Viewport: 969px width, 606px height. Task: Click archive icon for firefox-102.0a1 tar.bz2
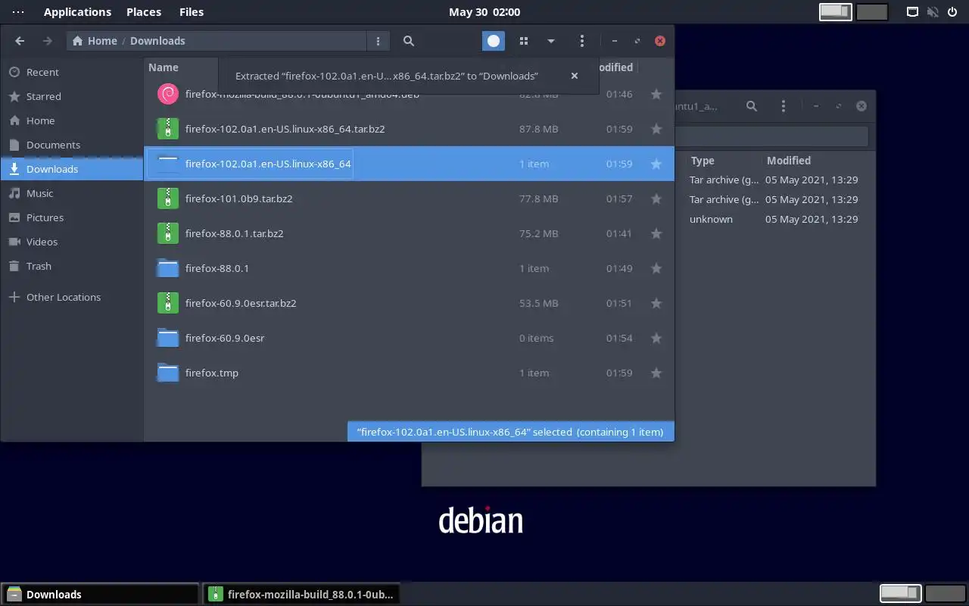point(167,129)
